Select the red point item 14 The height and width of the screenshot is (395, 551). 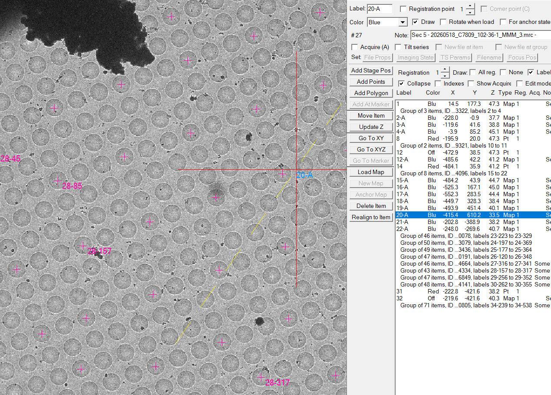click(473, 166)
